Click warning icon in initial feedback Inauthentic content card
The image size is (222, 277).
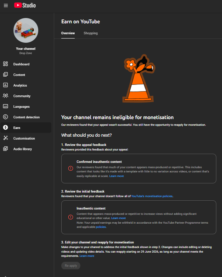[71, 217]
